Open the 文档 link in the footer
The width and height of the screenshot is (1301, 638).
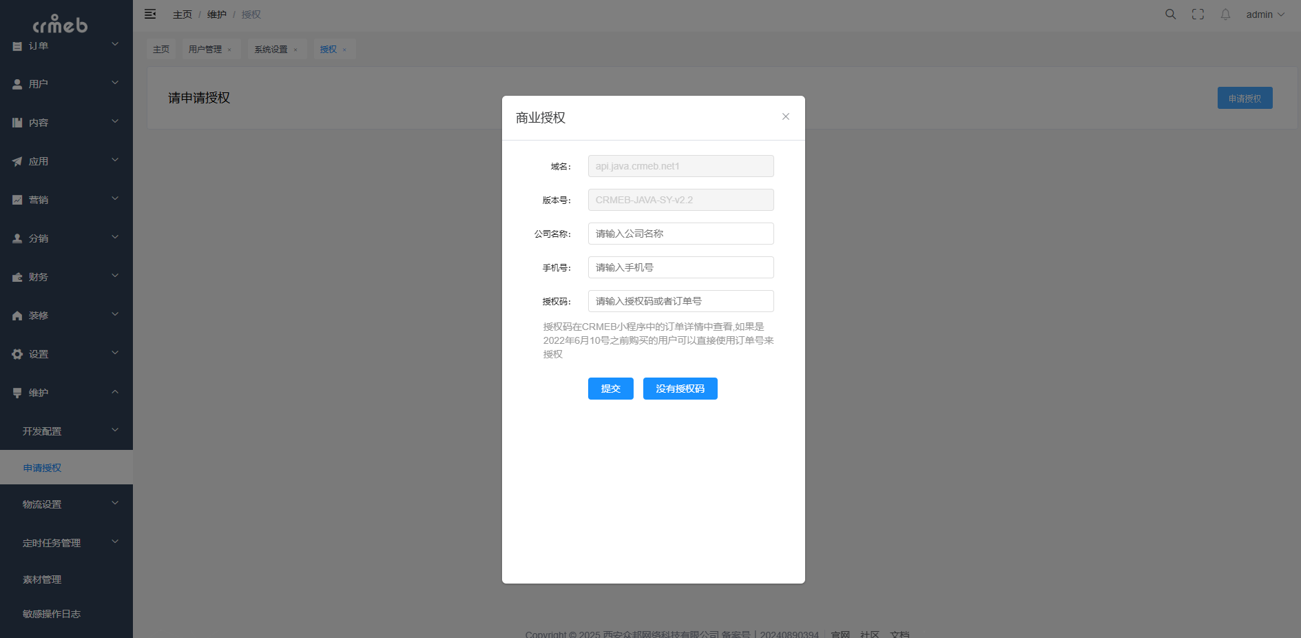coord(900,634)
